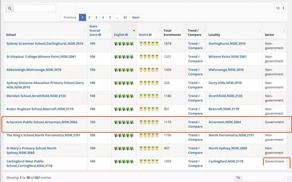Sort table by School column arrows
This screenshot has height=182, width=292.
pos(85,31)
